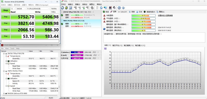This screenshot has height=99, width=207.
Task: Open the 综述 overview tab
Action: coord(106,12)
